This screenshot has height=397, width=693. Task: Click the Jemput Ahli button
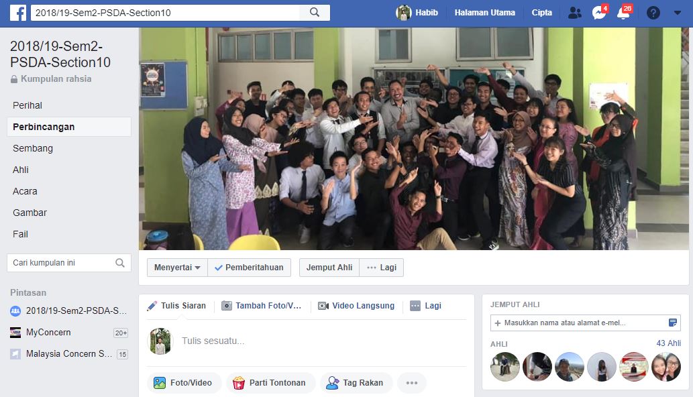click(x=329, y=268)
